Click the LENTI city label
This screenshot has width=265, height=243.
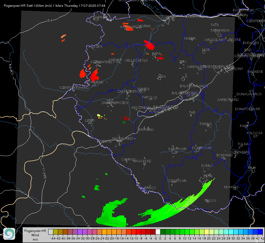tap(90, 121)
